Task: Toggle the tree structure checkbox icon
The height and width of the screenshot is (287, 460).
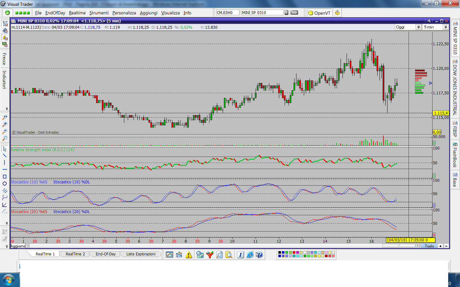Action: coord(5,24)
